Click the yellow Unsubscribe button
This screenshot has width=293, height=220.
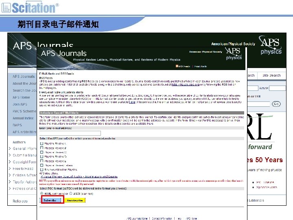coord(75,200)
